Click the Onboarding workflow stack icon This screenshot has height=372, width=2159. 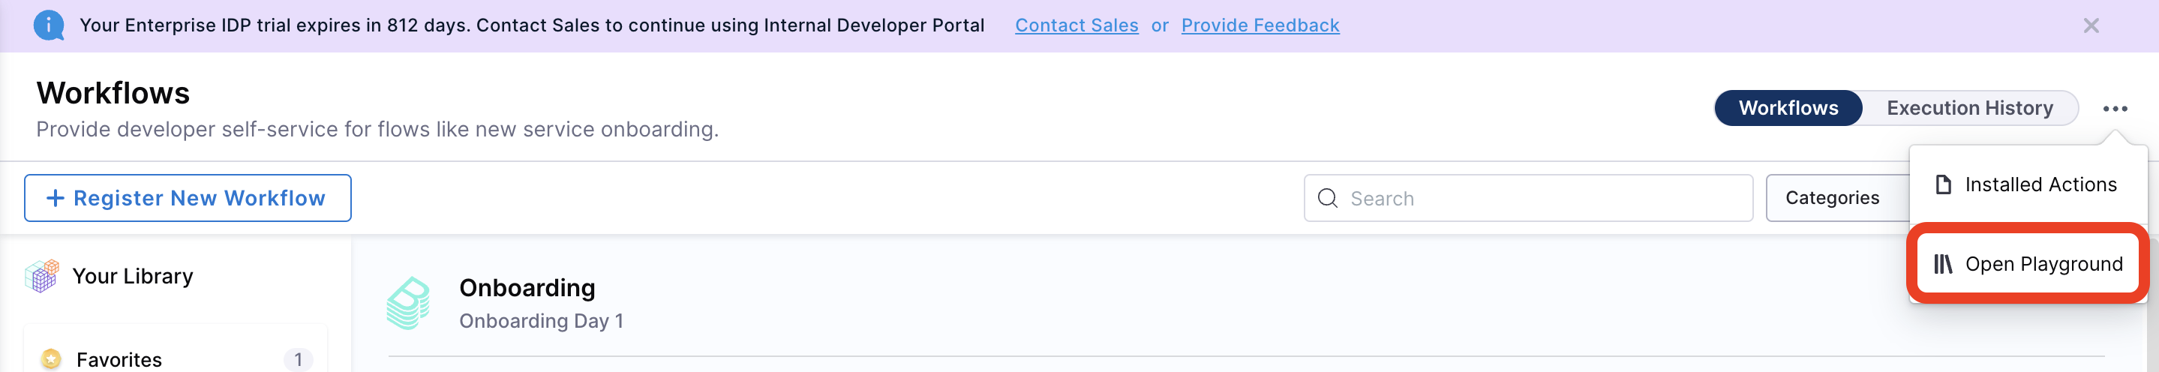coord(408,302)
